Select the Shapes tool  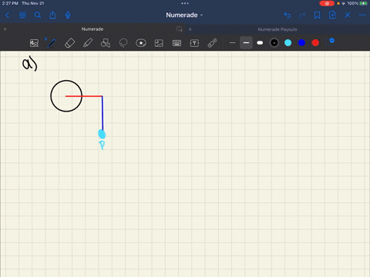[x=106, y=43]
